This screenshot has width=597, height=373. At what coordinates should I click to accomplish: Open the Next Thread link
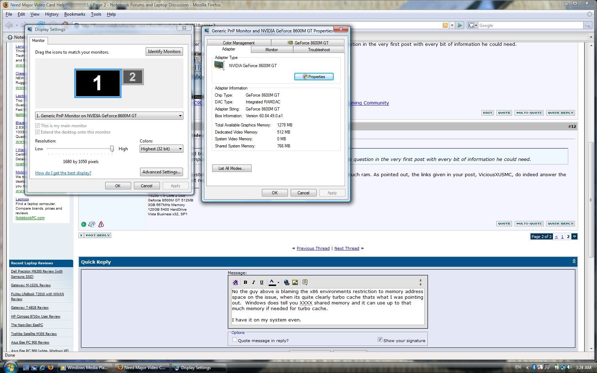click(347, 248)
